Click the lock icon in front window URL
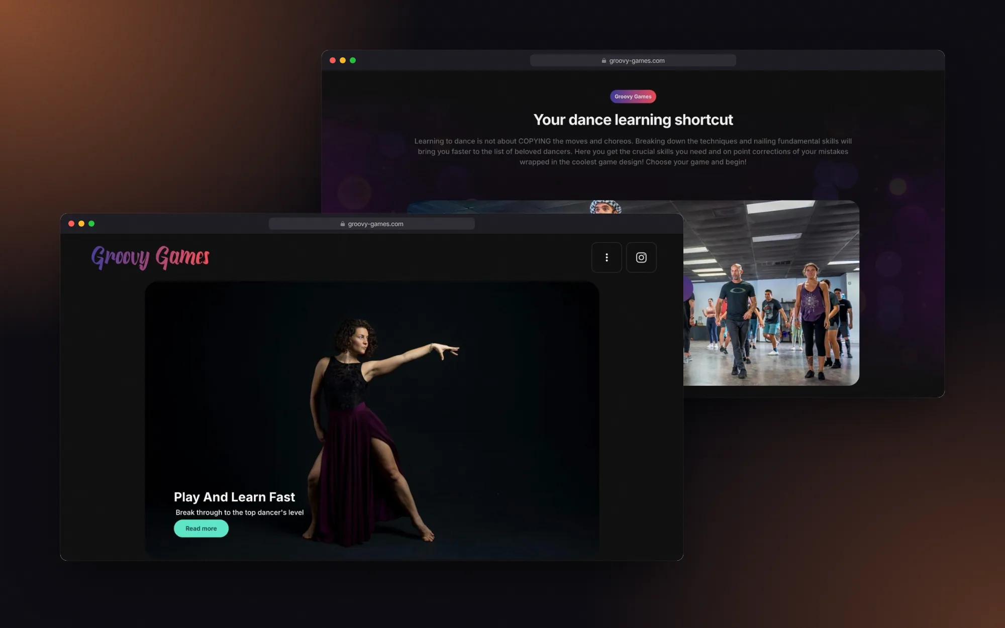Viewport: 1005px width, 628px height. (x=343, y=224)
